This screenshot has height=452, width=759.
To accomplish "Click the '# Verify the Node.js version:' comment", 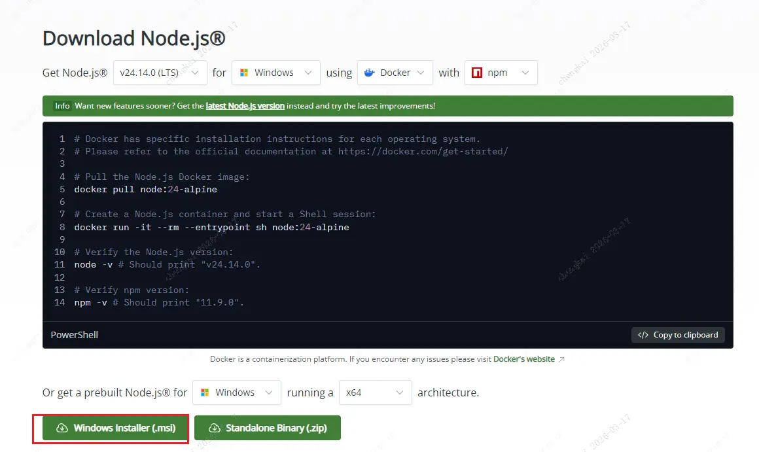I will [154, 252].
